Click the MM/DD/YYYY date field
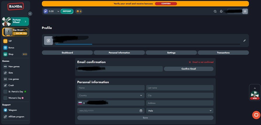Screen dimensions: 261x125 tap(111, 111)
